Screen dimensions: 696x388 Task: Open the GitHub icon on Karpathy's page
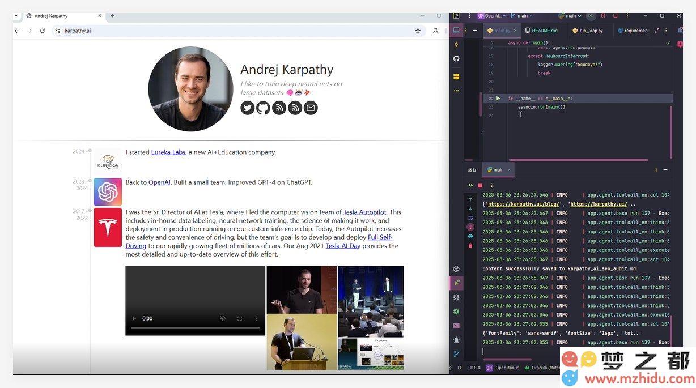(264, 108)
